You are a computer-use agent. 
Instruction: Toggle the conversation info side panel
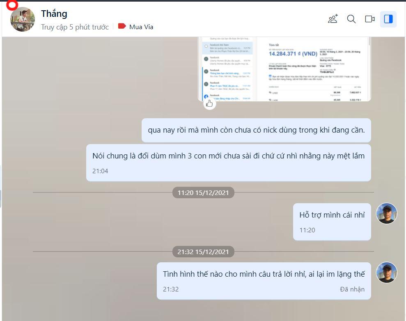pyautogui.click(x=388, y=19)
